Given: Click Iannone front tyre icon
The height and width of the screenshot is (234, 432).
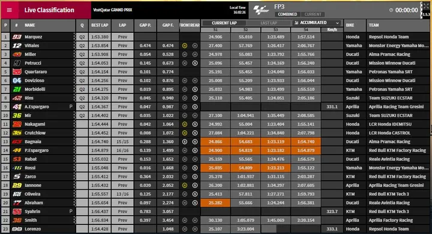Looking at the screenshot, I should click(x=185, y=186).
